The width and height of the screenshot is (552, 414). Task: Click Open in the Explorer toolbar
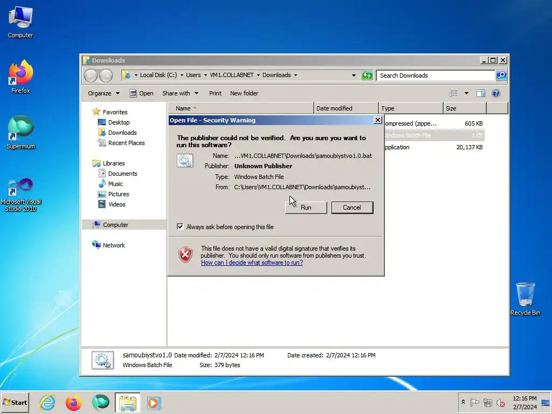(142, 93)
